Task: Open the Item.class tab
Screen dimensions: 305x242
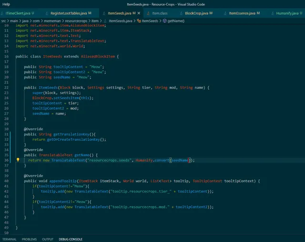Action: [160, 13]
